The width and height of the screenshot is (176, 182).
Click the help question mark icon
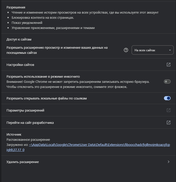tap(126, 50)
